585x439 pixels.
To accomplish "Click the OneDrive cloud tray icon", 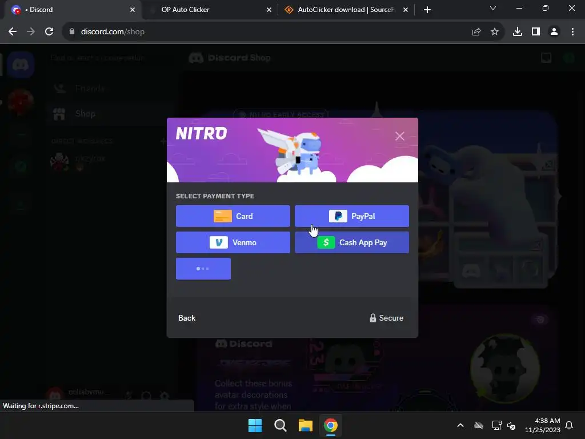I will tap(479, 425).
